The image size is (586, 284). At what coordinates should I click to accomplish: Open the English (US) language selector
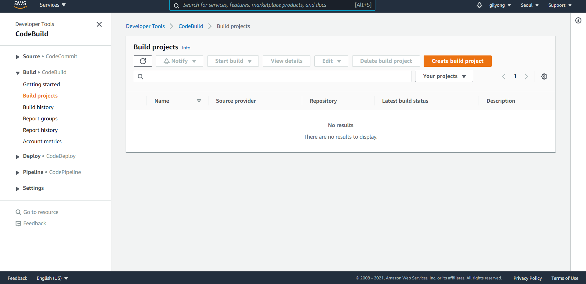coord(52,278)
